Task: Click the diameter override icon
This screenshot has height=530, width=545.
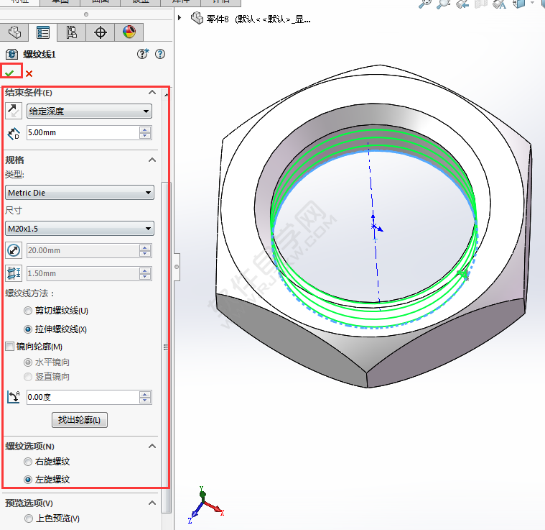Action: [x=14, y=250]
